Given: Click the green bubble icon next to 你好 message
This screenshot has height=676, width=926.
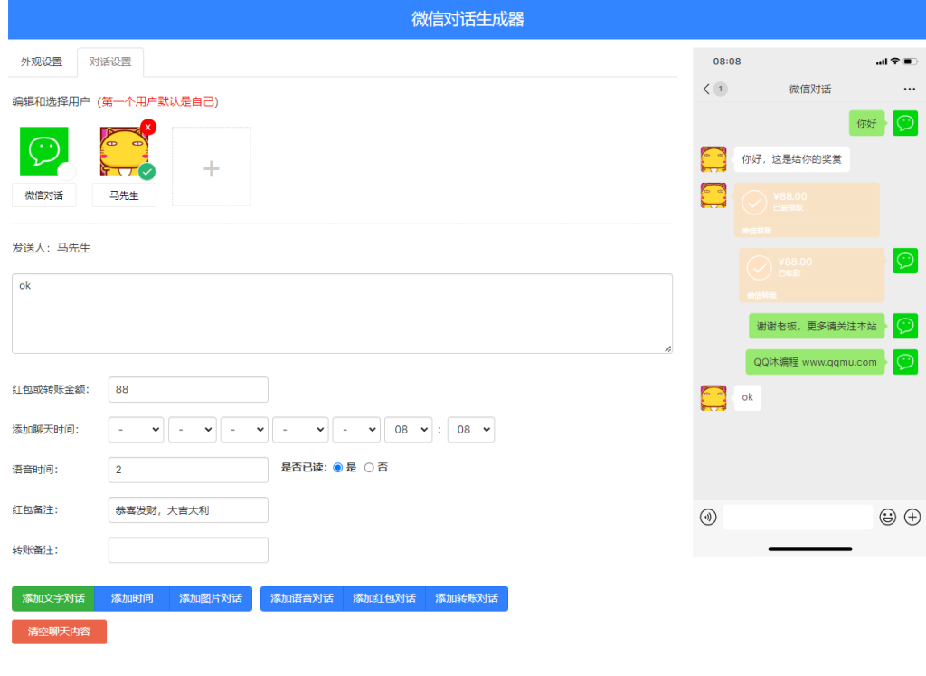Looking at the screenshot, I should click(905, 123).
